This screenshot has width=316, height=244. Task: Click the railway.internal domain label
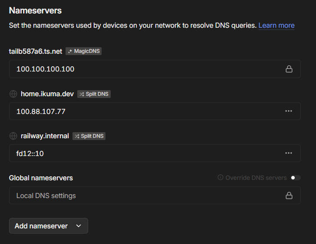coord(45,136)
